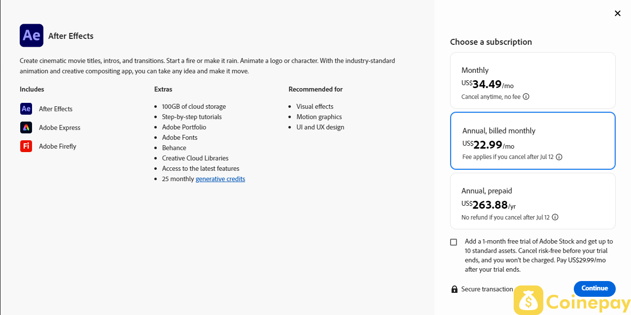Click the After Effects title text in header
The width and height of the screenshot is (631, 315).
pyautogui.click(x=71, y=36)
